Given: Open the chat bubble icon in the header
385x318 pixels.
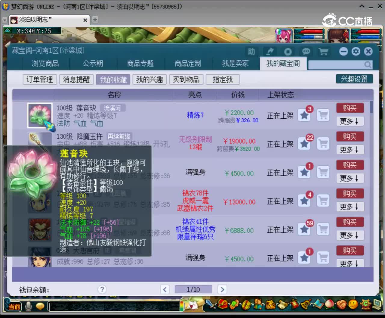Looking at the screenshot, I should click(x=306, y=51).
